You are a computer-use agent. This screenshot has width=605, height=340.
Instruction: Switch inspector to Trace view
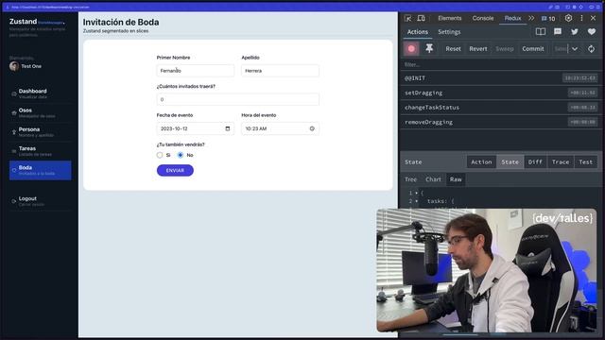(x=561, y=161)
